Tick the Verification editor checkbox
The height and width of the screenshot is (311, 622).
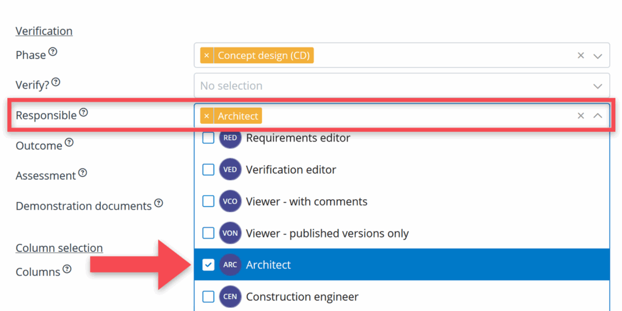(208, 170)
